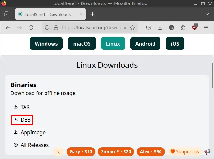214x159 pixels.
Task: Maximize the Firefox window
Action: [x=203, y=4]
